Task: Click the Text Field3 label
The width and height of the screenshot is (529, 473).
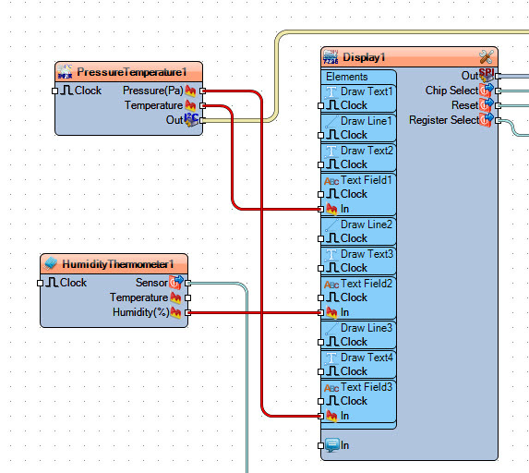Action: click(x=367, y=387)
